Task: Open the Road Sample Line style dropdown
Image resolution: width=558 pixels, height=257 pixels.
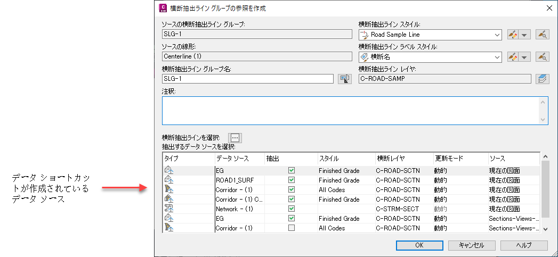Action: click(x=497, y=35)
